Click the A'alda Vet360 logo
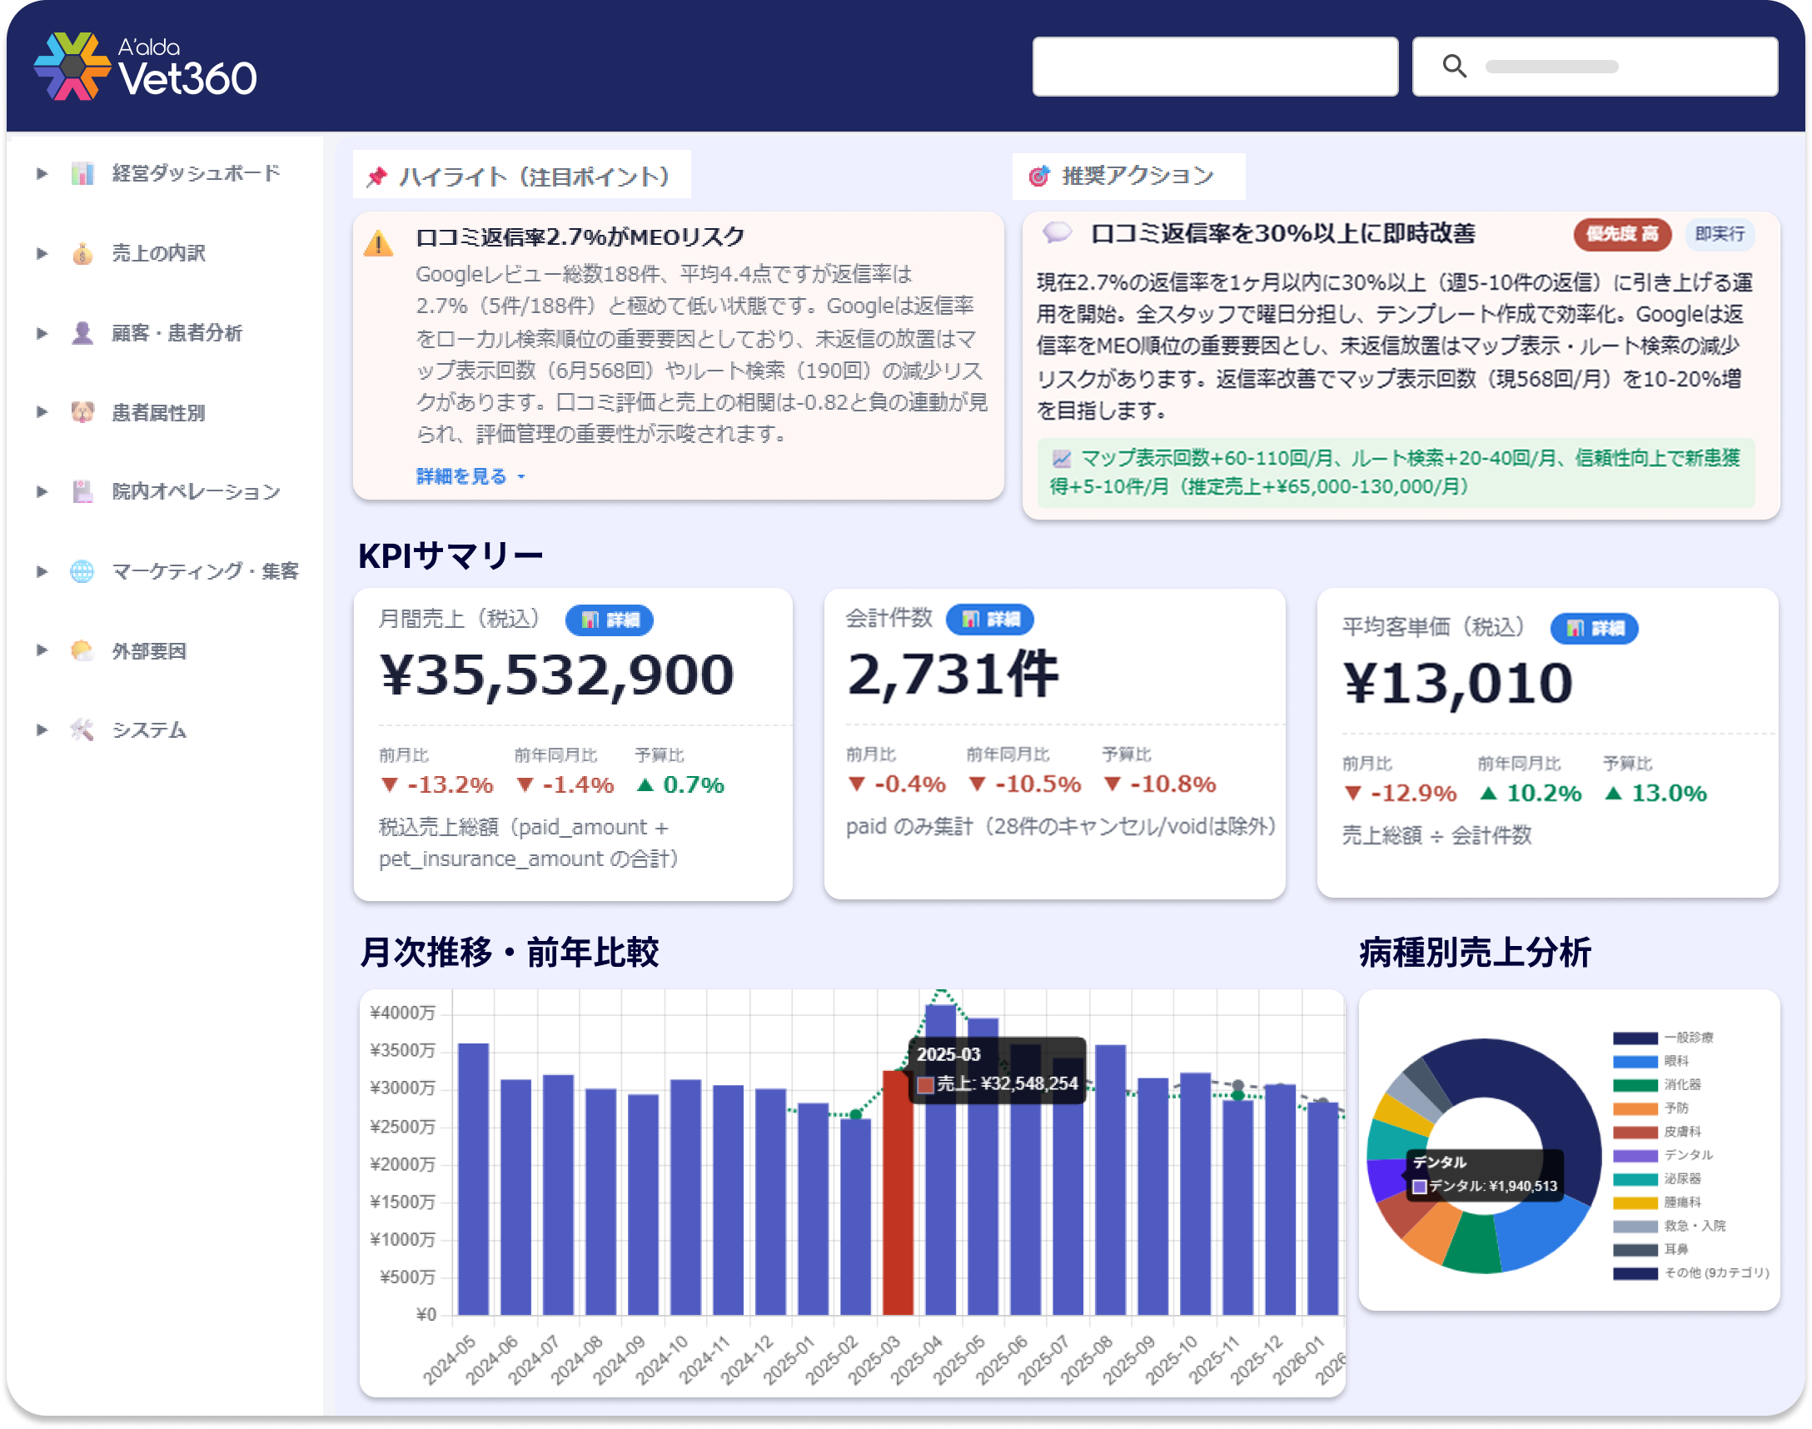This screenshot has height=1429, width=1812. pyautogui.click(x=145, y=67)
